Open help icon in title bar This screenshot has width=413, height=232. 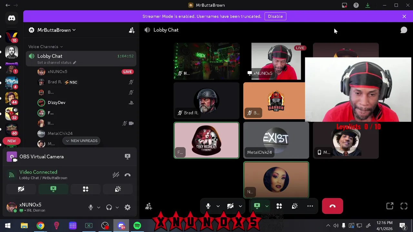tap(356, 5)
